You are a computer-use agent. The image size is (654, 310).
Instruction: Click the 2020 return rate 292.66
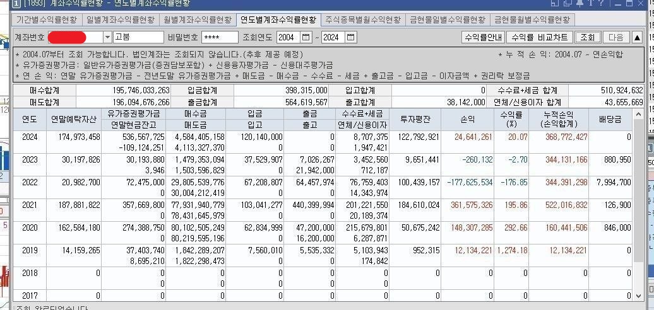tap(516, 227)
